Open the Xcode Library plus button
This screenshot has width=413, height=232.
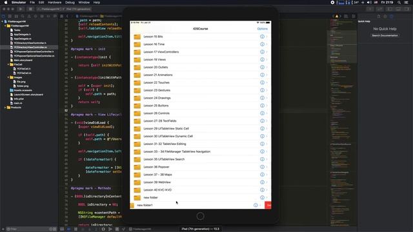tap(370, 9)
